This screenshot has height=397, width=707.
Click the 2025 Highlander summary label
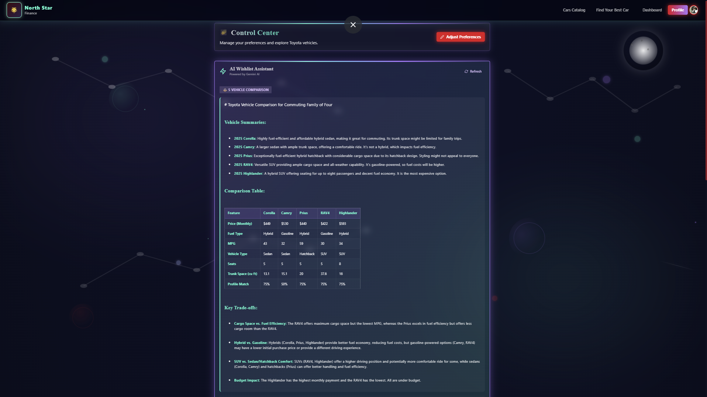tap(248, 174)
